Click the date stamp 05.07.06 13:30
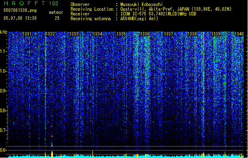248x158 pixels. coord(20,18)
